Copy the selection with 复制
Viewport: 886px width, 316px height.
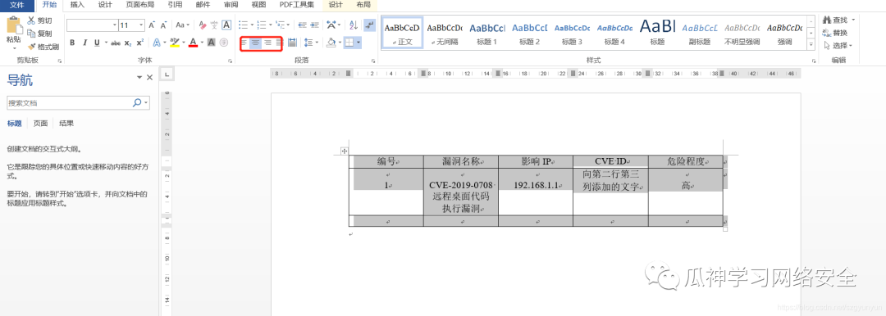39,34
